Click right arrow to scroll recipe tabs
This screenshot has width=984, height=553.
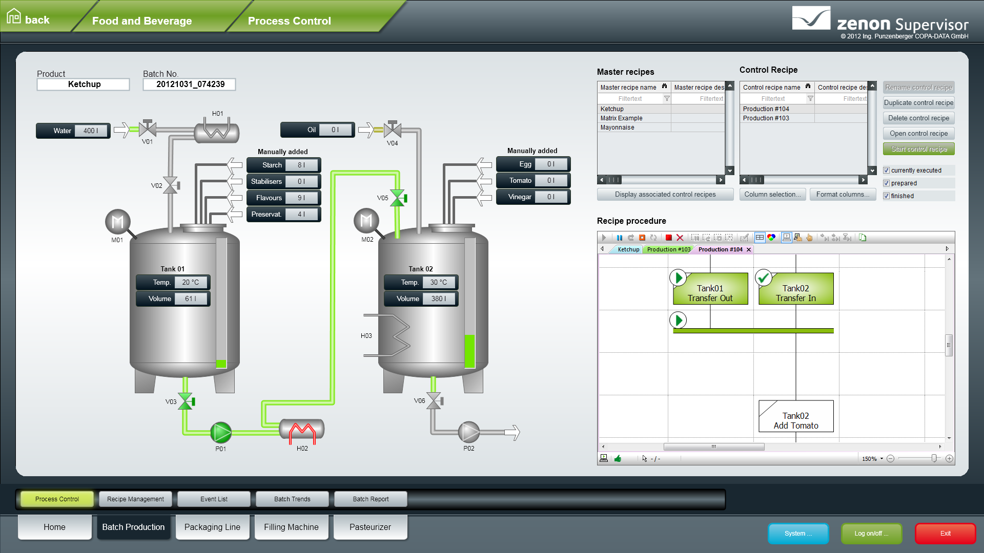[x=947, y=249]
